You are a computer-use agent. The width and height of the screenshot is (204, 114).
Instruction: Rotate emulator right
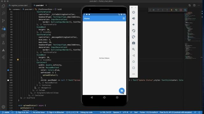[x=134, y=37]
